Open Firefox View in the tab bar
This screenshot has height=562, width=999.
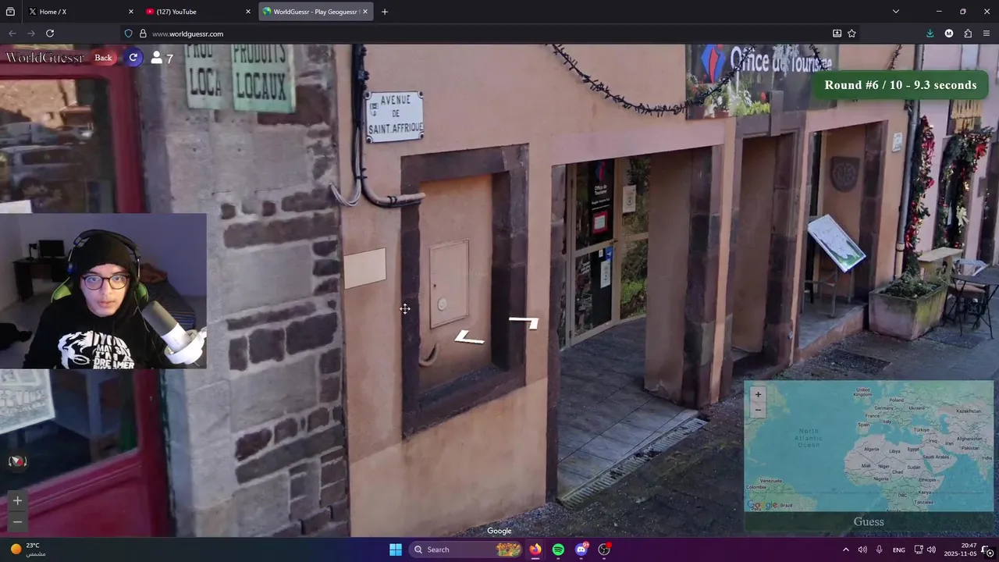11,12
